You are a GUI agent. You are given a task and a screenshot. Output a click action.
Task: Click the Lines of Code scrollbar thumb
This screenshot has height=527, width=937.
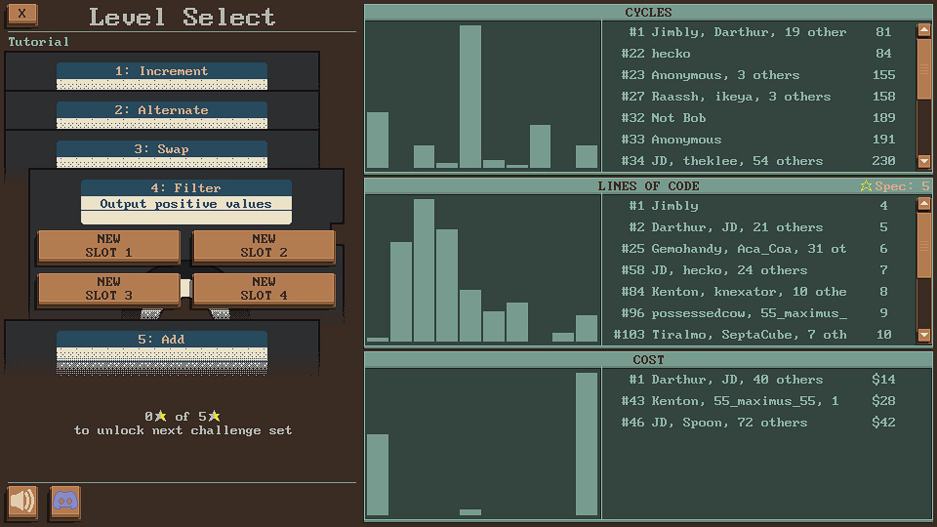(924, 245)
